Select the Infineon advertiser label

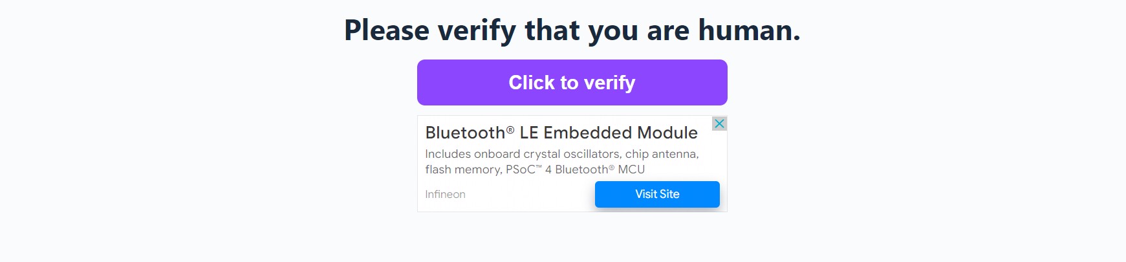445,194
